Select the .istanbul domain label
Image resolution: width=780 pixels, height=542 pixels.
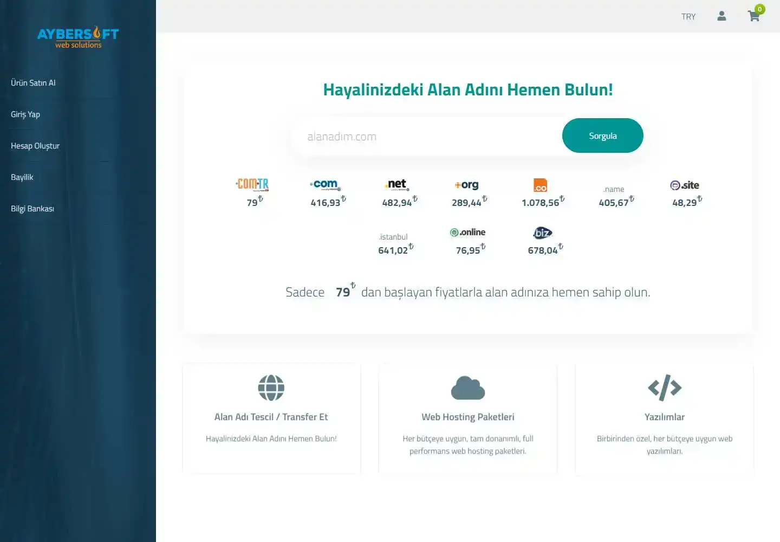pyautogui.click(x=393, y=237)
